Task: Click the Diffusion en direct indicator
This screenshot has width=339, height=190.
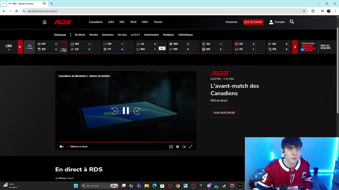Action: click(x=78, y=147)
